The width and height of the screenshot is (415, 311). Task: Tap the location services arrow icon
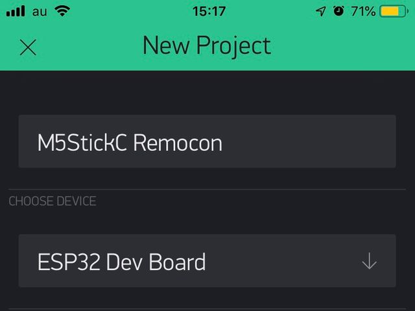(320, 12)
